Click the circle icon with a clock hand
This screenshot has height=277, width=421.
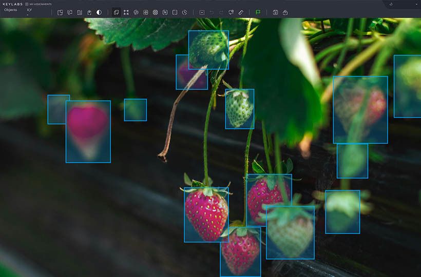tap(184, 12)
